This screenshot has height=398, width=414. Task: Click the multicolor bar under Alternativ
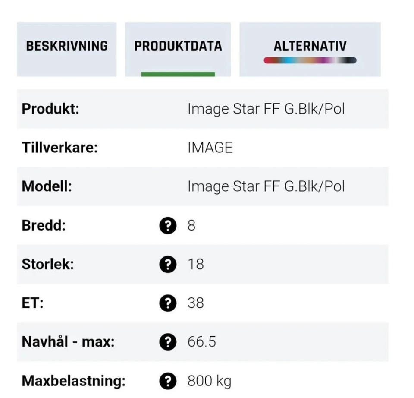tap(310, 60)
